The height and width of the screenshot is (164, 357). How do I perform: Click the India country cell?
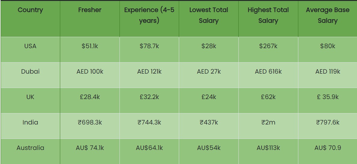coord(30,122)
